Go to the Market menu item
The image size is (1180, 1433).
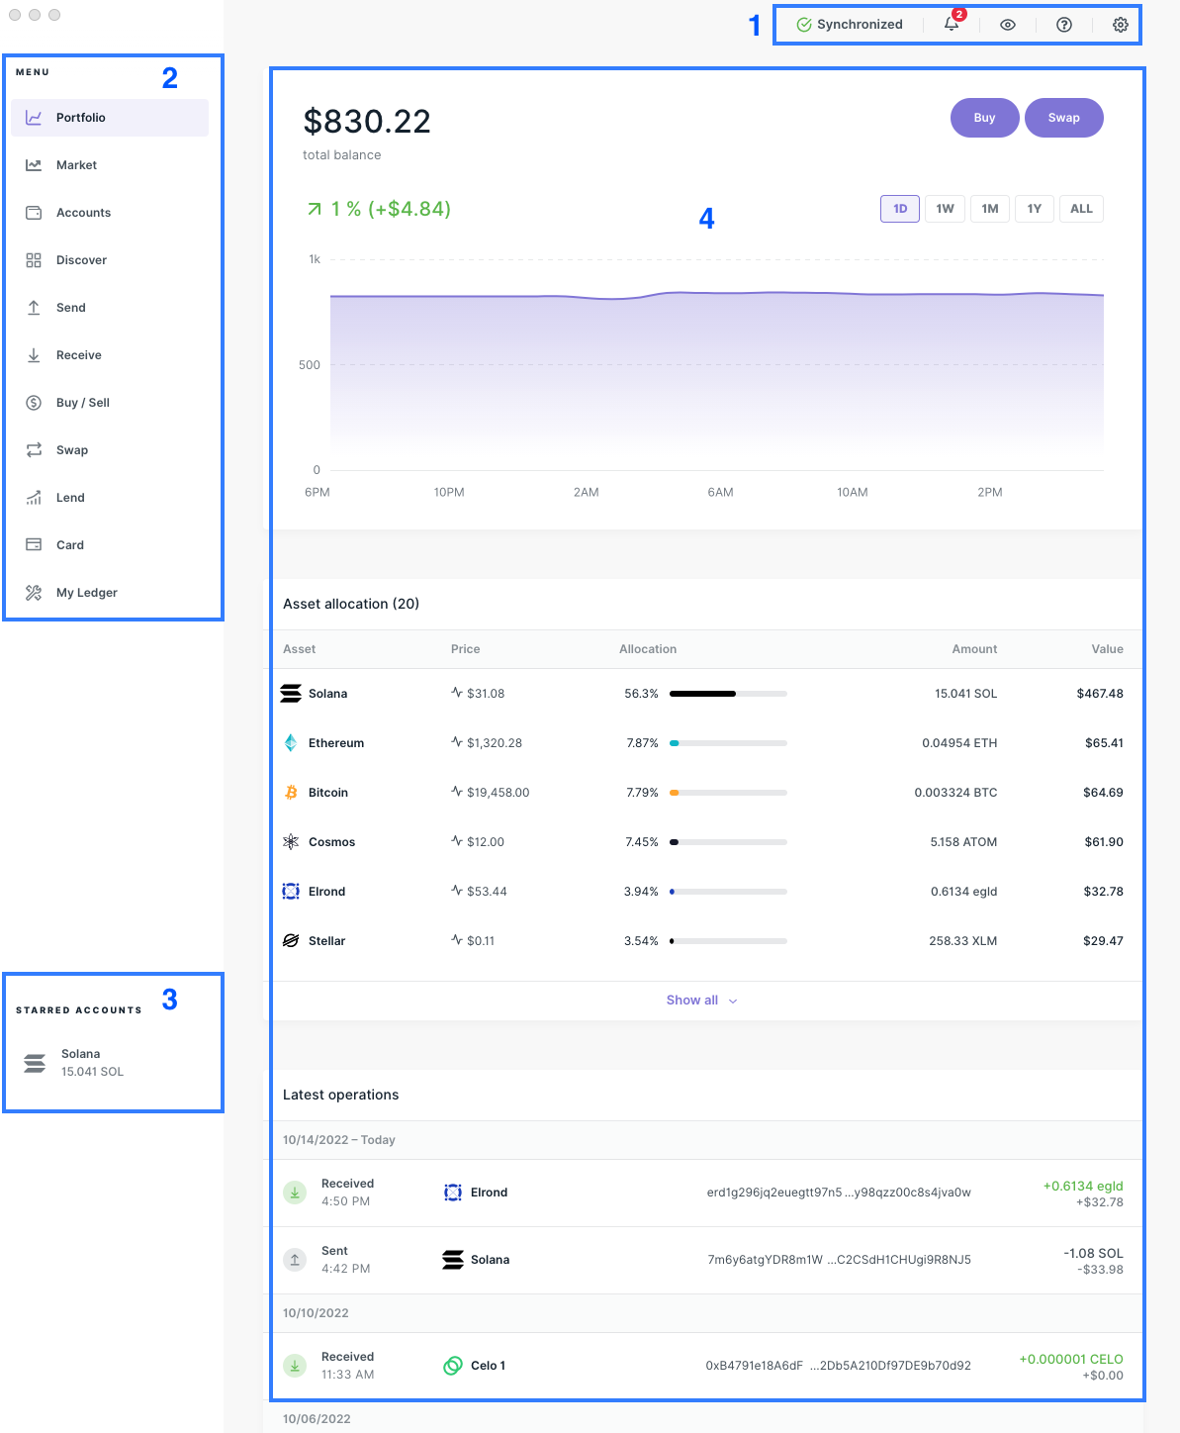click(110, 165)
